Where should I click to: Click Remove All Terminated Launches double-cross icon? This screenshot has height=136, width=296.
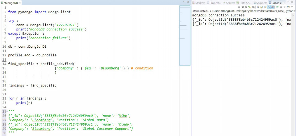pyautogui.click(x=246, y=7)
